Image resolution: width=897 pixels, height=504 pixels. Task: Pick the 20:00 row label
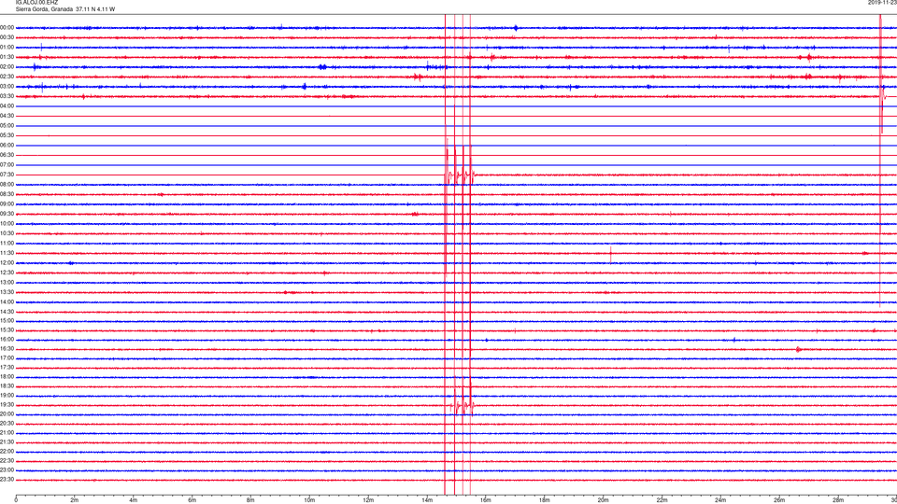click(7, 414)
